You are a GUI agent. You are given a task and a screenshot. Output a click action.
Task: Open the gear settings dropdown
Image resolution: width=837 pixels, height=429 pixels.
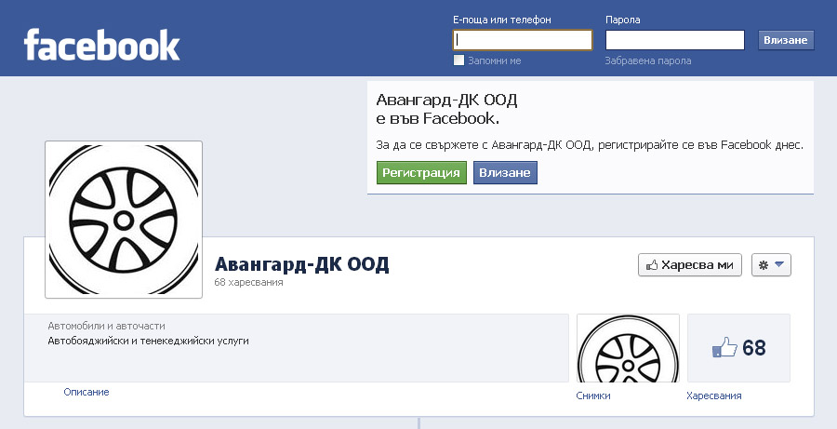(x=771, y=265)
